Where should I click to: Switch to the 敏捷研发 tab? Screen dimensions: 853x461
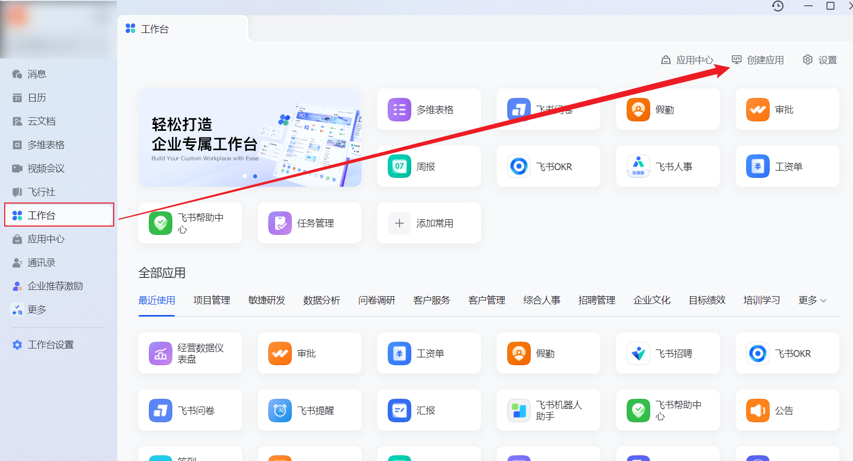tap(267, 300)
